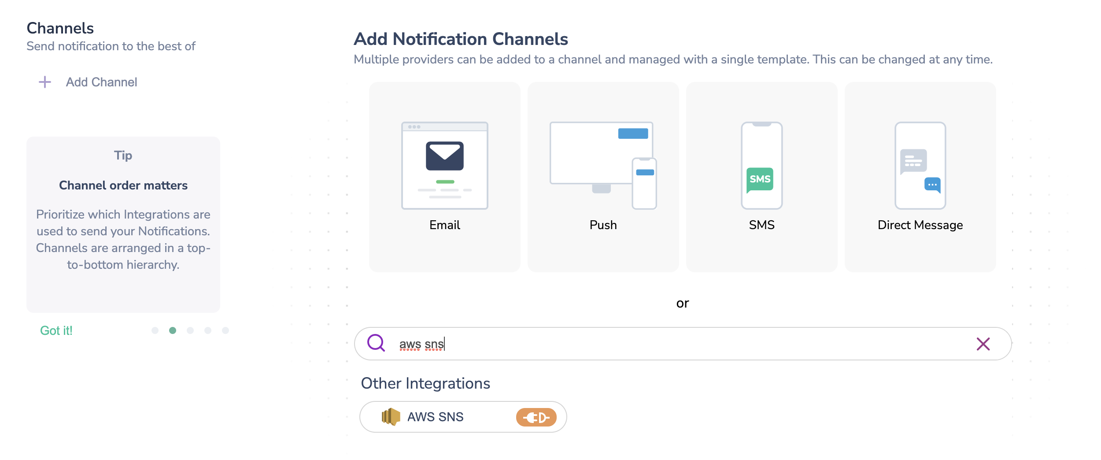This screenshot has height=460, width=1101.
Task: Select the last carousel dot under the tip
Action: click(x=225, y=330)
